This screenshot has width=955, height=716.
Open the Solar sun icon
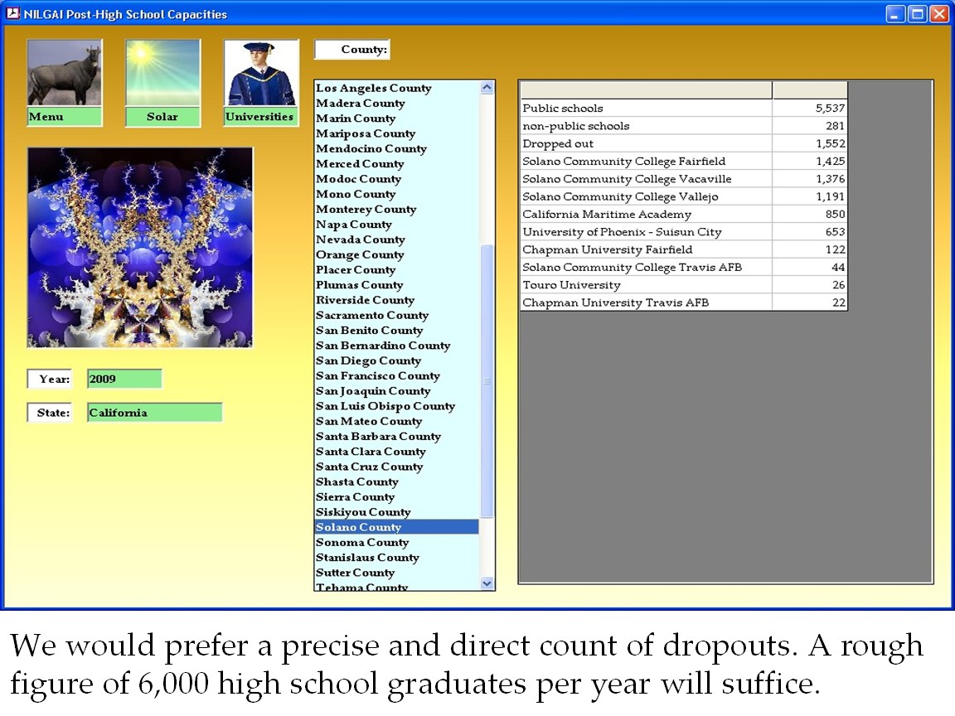(x=162, y=75)
